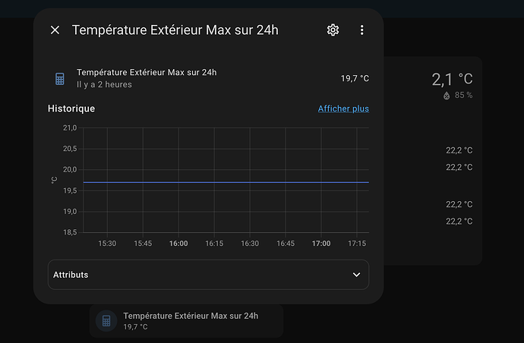Click the humidity droplet icon

[x=446, y=96]
